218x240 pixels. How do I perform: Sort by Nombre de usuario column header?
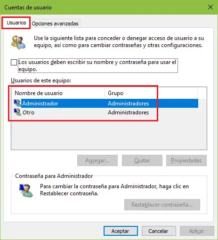click(58, 93)
